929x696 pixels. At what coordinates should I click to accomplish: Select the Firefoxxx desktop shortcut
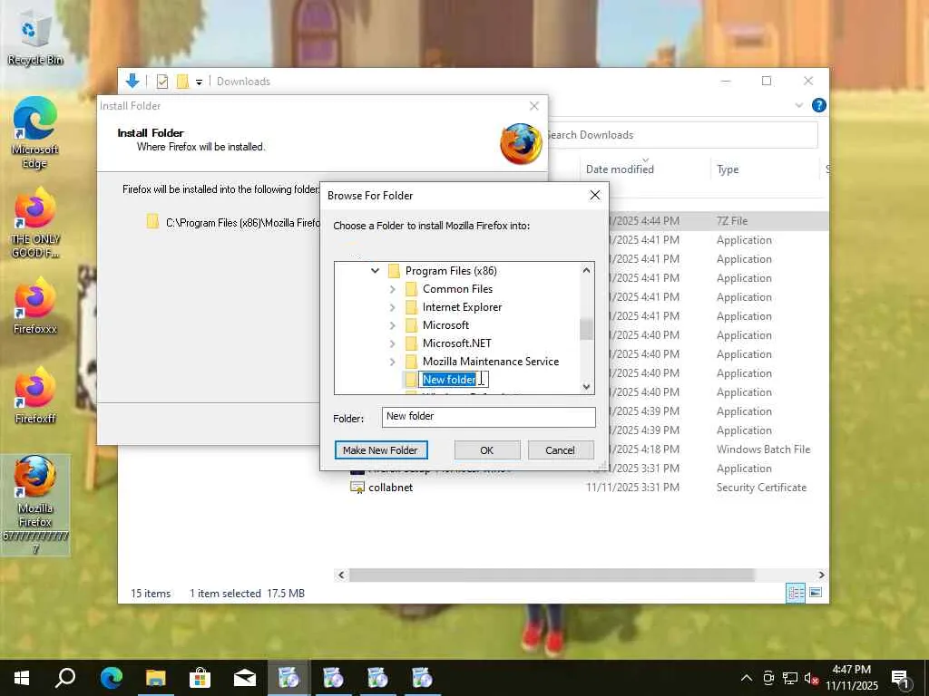35,306
